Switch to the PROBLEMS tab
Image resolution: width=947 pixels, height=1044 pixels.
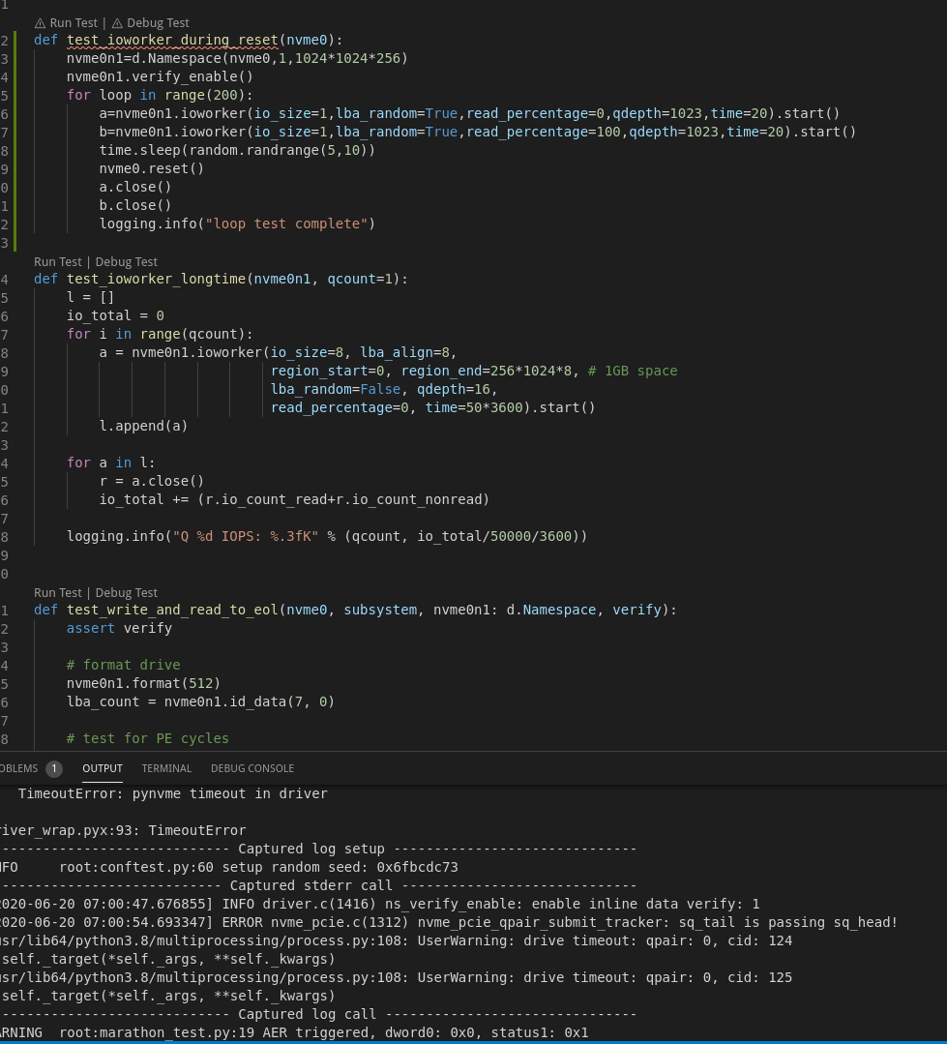[17, 768]
